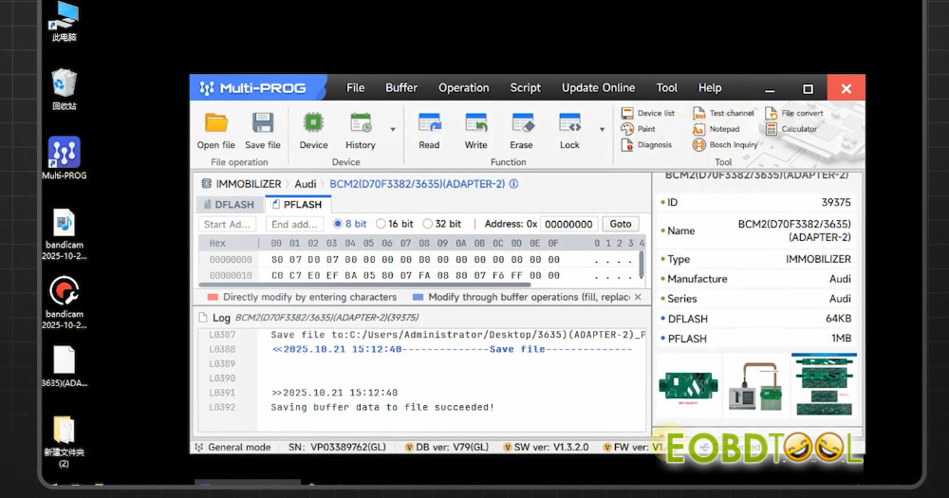949x498 pixels.
Task: Select the 16 bit radio button
Action: click(x=381, y=224)
